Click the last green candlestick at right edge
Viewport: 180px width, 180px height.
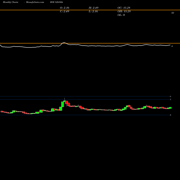click(x=170, y=108)
